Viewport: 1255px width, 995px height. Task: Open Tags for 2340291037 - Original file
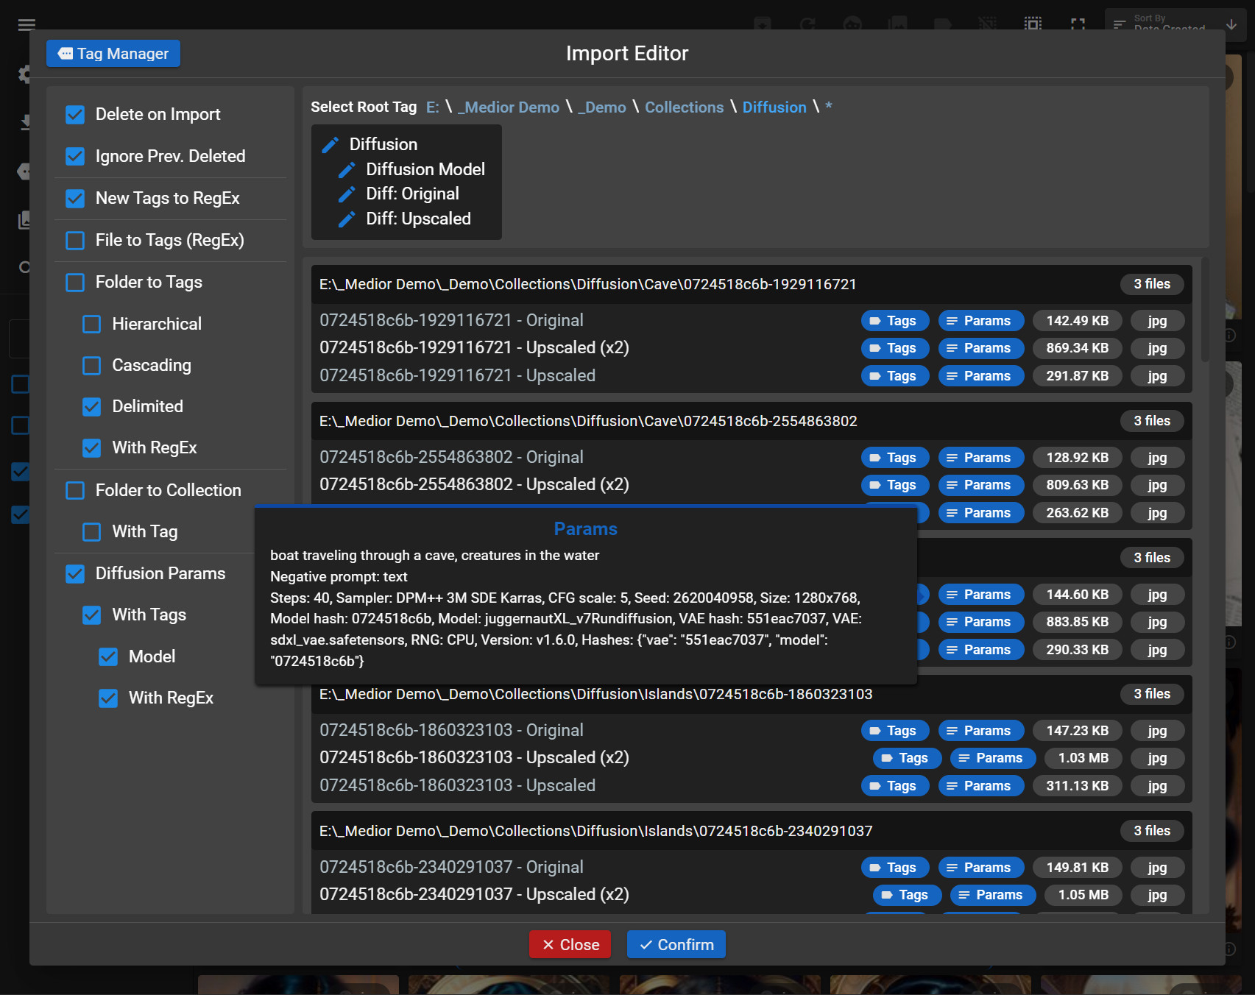(895, 868)
